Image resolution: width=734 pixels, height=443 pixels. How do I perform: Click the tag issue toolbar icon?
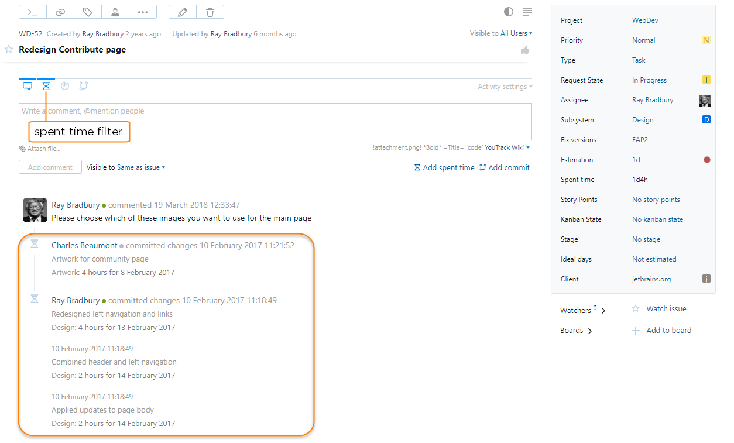point(88,12)
